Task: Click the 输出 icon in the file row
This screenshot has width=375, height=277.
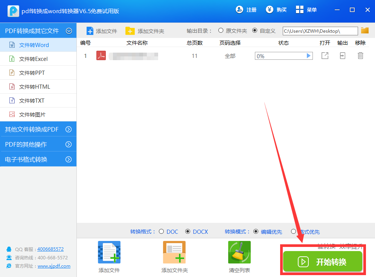Action: (342, 55)
